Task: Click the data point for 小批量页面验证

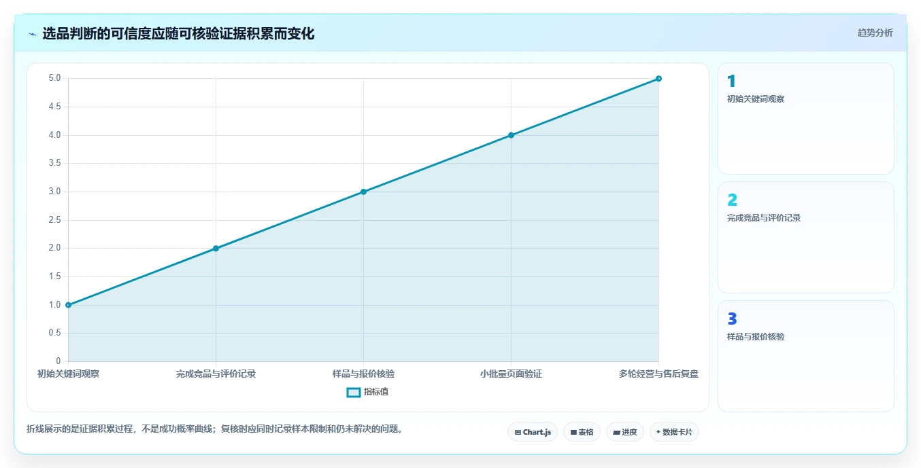Action: pos(511,135)
